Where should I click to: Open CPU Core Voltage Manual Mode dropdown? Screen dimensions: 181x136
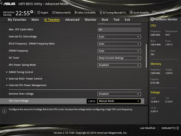coord(119,101)
